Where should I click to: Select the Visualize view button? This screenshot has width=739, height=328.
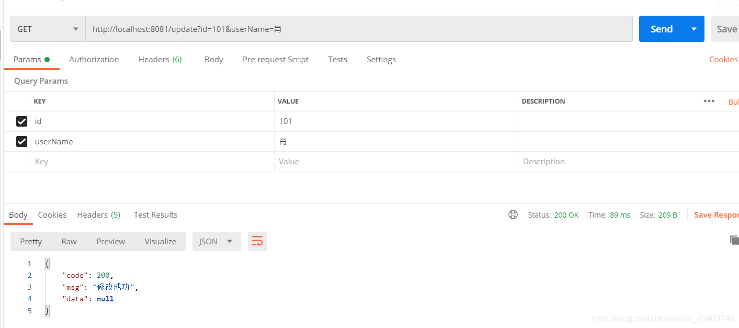(x=161, y=241)
